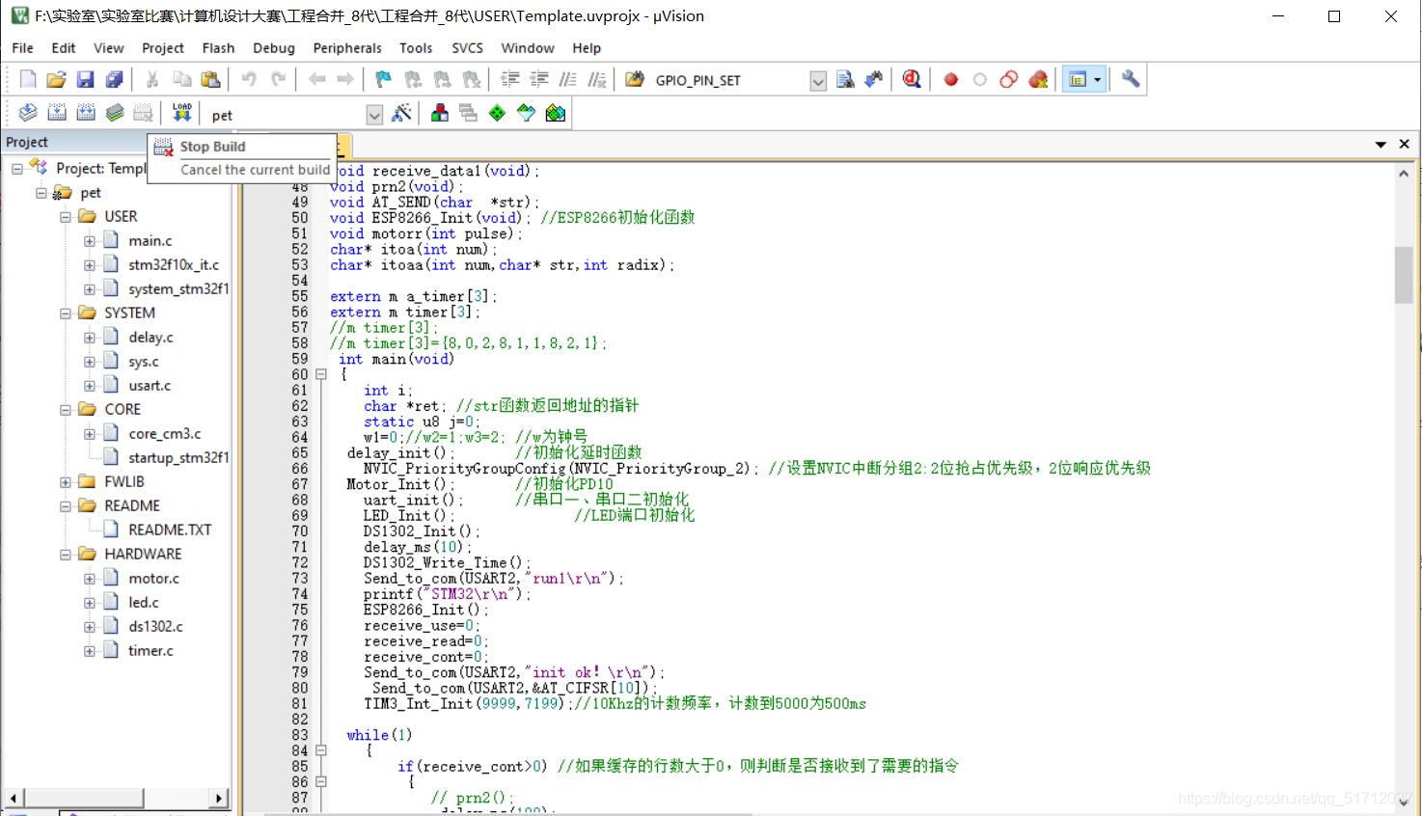
Task: Open a file using the Open folder icon
Action: tap(57, 80)
